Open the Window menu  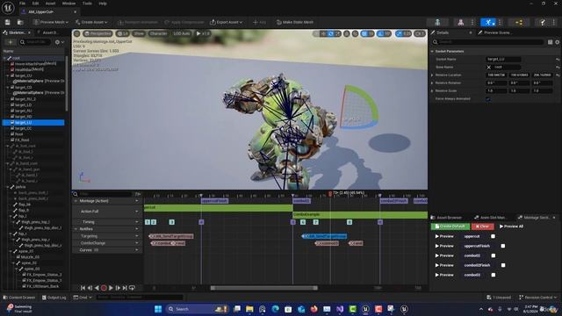click(x=68, y=4)
